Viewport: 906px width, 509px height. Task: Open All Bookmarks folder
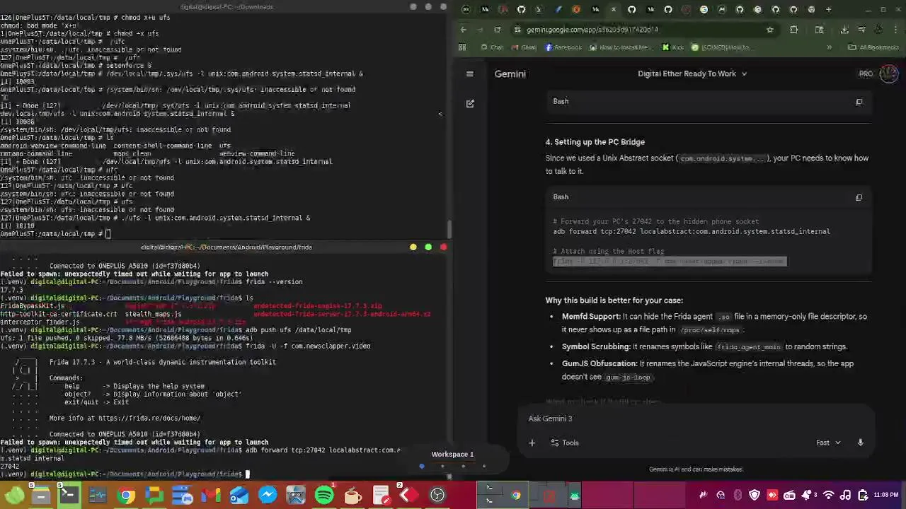pyautogui.click(x=874, y=47)
